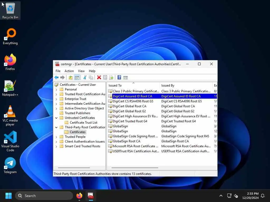270x202 pixels.
Task: Select DigiCert Global Root CA certificate
Action: 162,106
